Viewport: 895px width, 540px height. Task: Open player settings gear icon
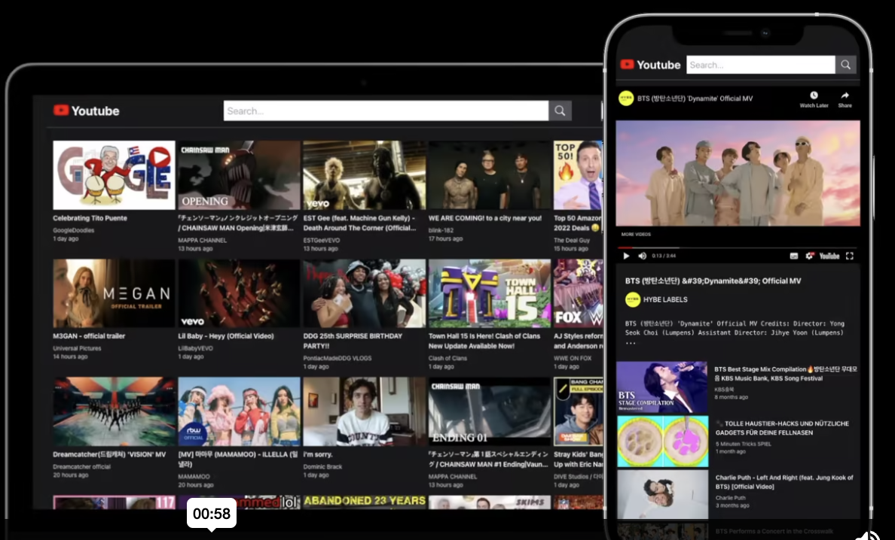click(x=809, y=256)
